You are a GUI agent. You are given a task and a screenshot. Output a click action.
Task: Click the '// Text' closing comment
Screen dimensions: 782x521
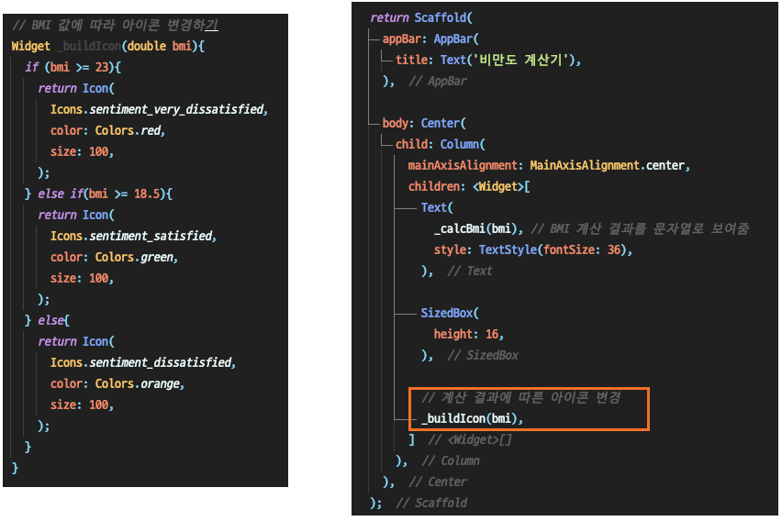[470, 271]
